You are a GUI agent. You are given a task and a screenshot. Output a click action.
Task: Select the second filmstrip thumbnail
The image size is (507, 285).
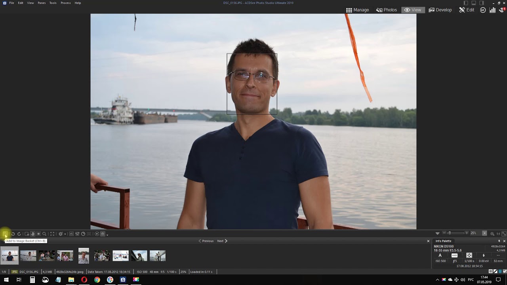(28, 256)
